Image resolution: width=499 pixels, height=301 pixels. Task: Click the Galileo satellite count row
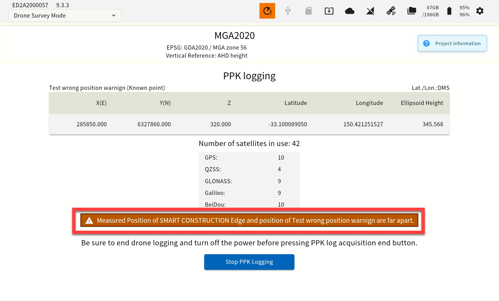click(x=249, y=193)
